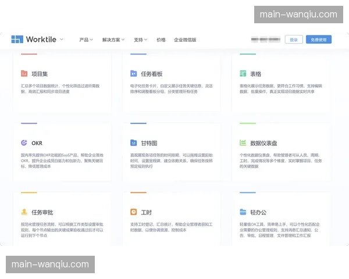This screenshot has width=349, height=279.
Task: Click the OKR description paragraph
Action: click(x=62, y=160)
